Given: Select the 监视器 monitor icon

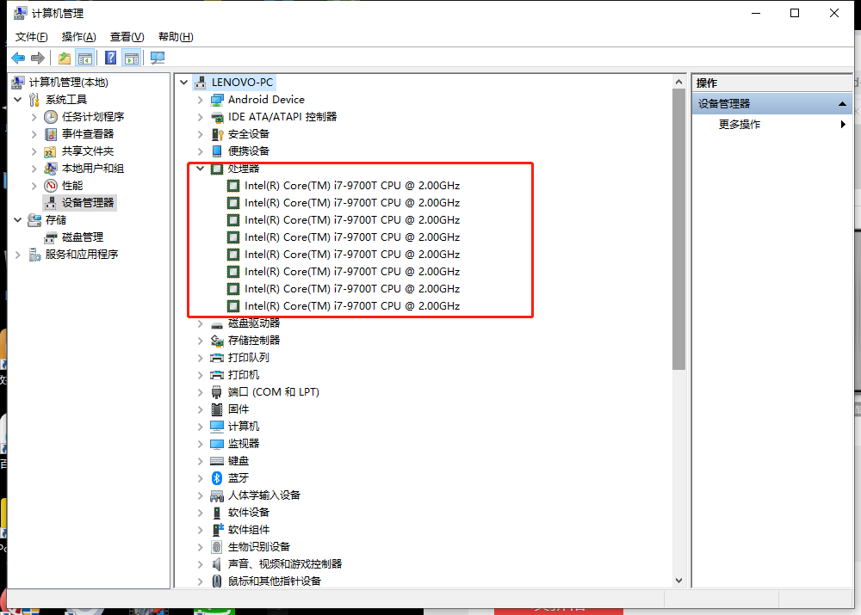Looking at the screenshot, I should 217,443.
